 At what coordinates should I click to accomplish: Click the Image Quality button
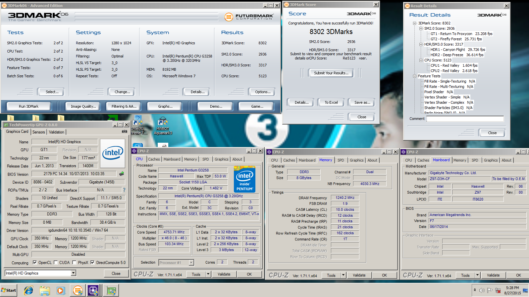point(83,106)
